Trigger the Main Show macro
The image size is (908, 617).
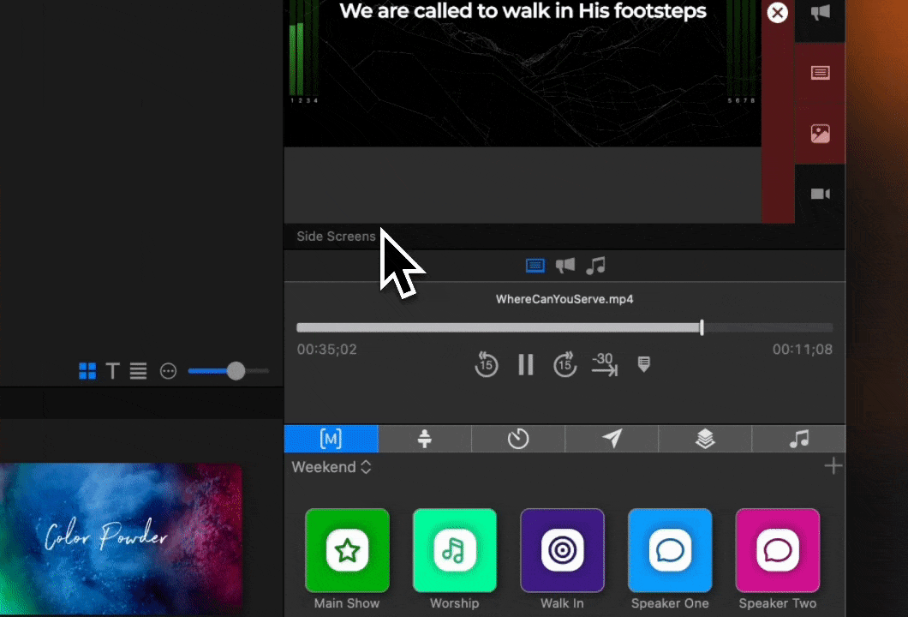click(x=347, y=550)
